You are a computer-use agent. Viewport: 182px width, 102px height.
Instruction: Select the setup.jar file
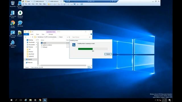point(45,47)
